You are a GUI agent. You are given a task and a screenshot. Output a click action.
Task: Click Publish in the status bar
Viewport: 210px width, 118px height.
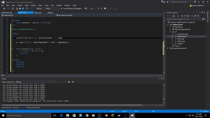[205, 111]
